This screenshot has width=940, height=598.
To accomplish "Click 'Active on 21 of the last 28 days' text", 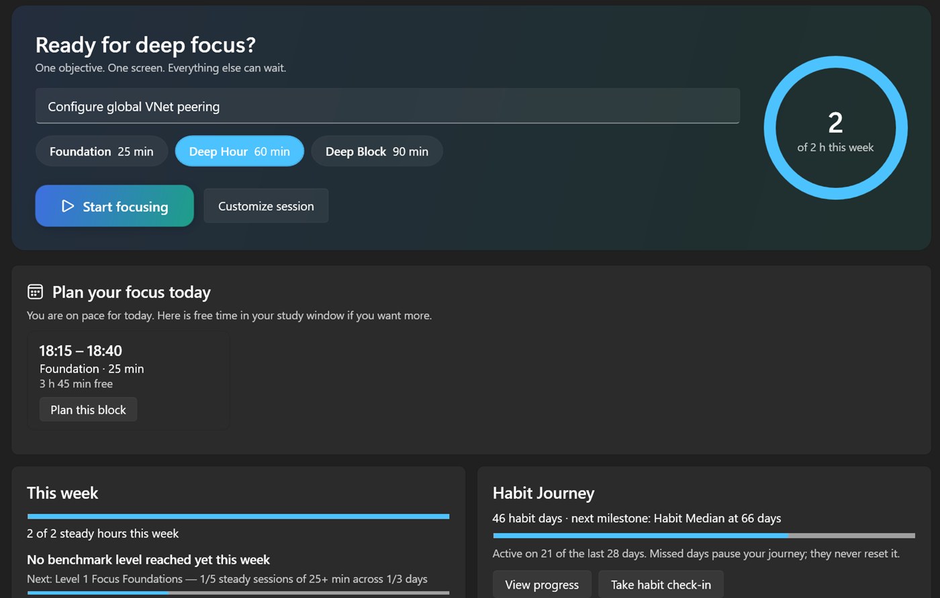I will pos(696,554).
